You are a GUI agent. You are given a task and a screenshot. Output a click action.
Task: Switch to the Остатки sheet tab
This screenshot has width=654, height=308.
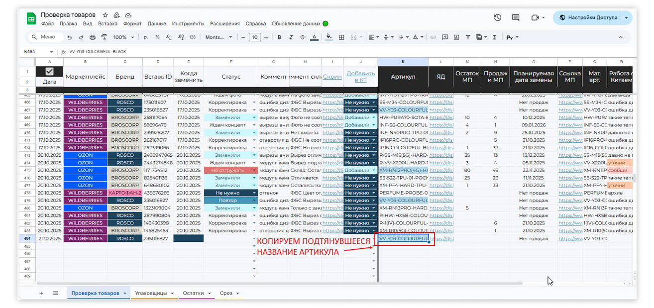[x=197, y=293]
